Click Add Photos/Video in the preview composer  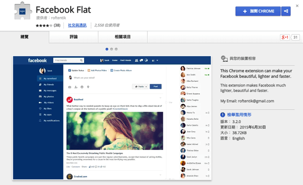tap(97, 70)
